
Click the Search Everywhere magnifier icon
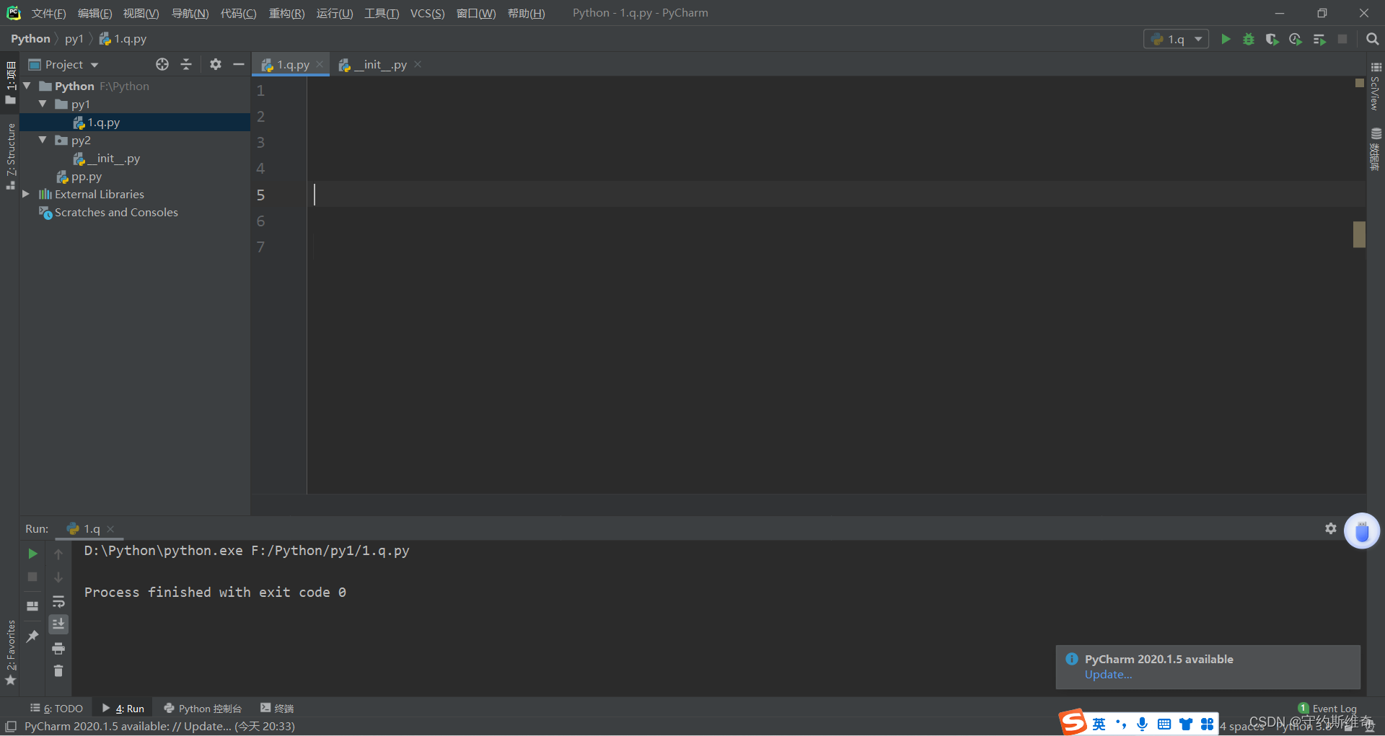tap(1372, 39)
